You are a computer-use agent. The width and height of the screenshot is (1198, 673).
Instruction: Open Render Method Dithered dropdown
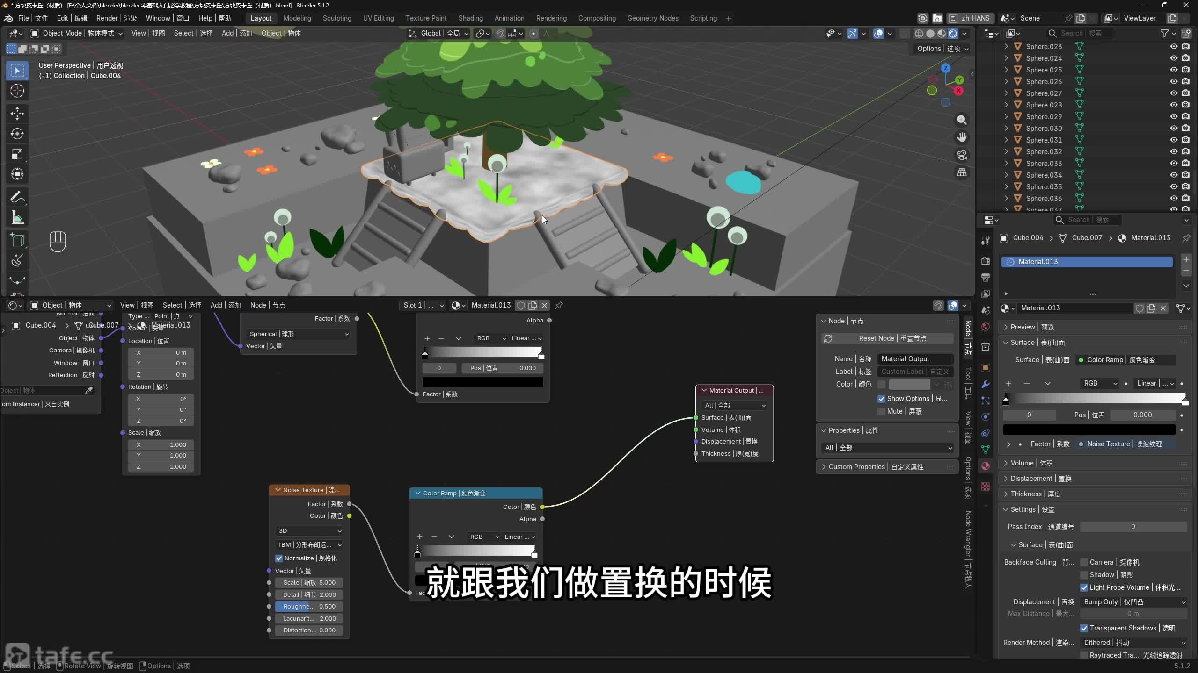[1133, 643]
